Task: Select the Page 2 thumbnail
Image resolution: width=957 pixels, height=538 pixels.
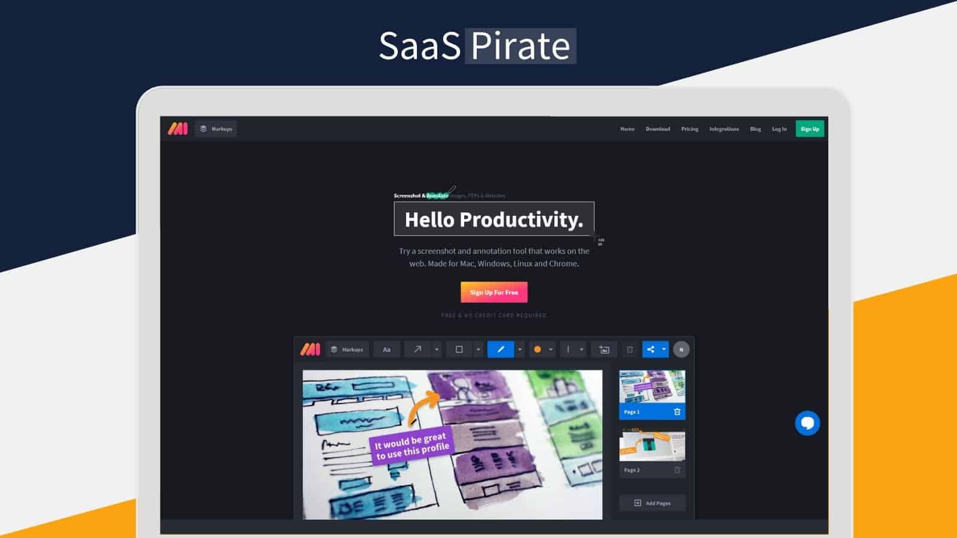Action: pos(652,446)
